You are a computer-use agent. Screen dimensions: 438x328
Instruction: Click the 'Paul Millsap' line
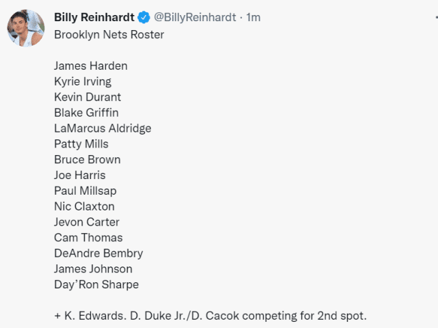pos(85,191)
